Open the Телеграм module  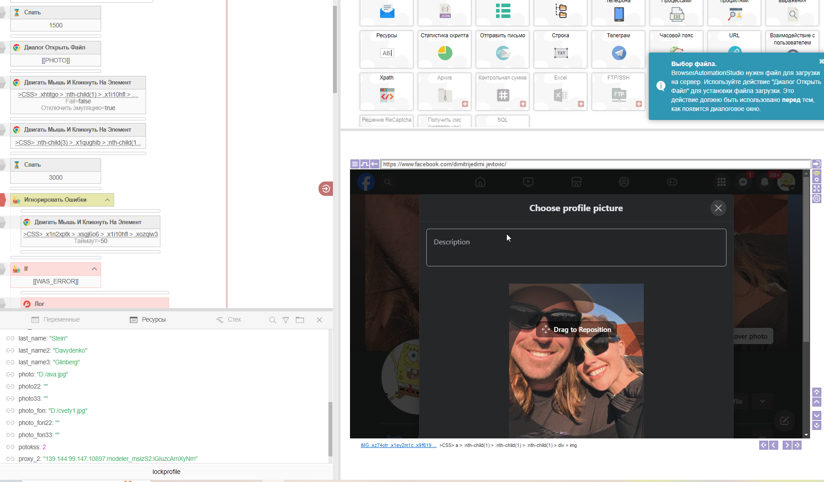618,49
